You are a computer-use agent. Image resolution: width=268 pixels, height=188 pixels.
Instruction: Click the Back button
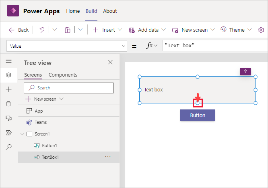[x=19, y=30]
